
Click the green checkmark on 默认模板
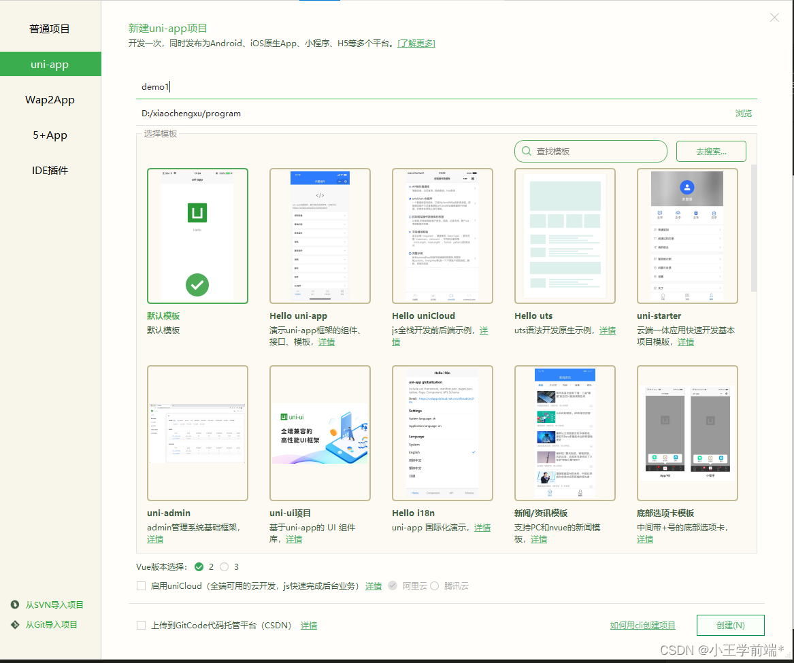(x=197, y=285)
